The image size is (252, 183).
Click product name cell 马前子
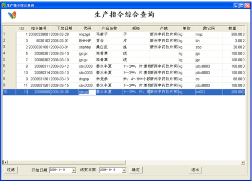click(x=109, y=35)
